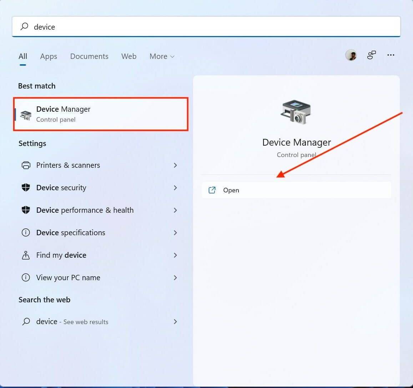Click your profile avatar picture
The height and width of the screenshot is (388, 413).
point(351,55)
